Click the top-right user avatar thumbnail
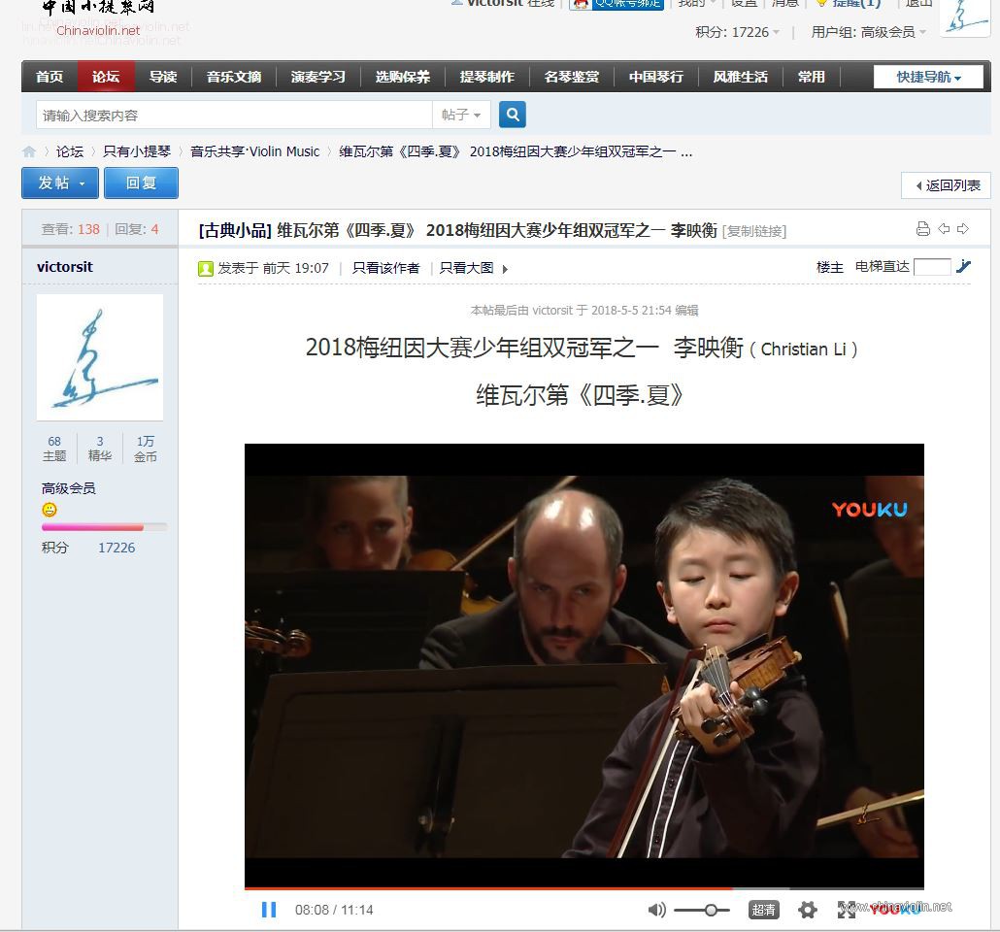 point(965,17)
